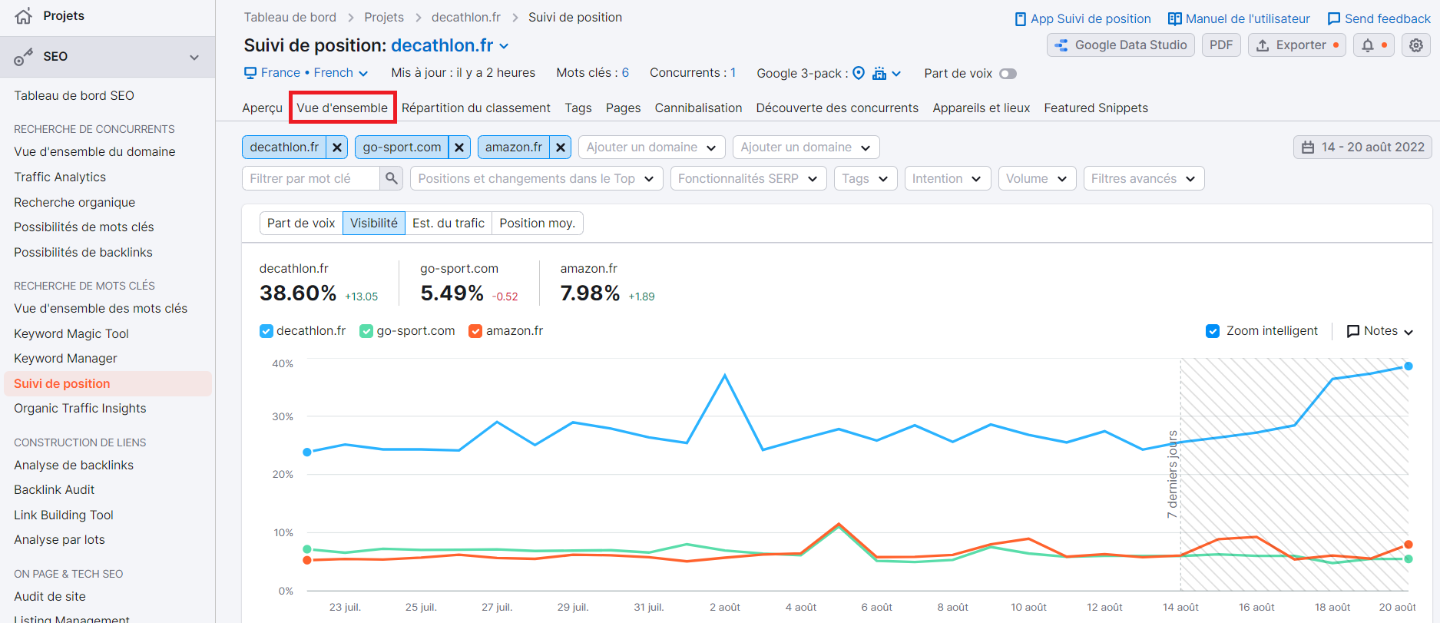1440x623 pixels.
Task: Open Audit de site in sidebar
Action: tap(50, 597)
